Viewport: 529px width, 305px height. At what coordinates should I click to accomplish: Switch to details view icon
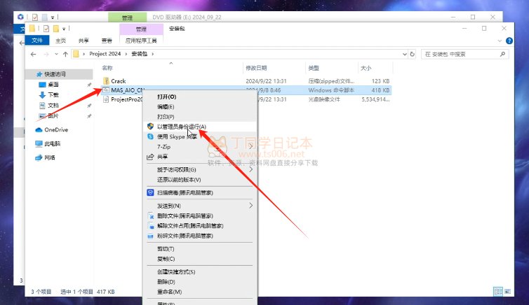[498, 291]
